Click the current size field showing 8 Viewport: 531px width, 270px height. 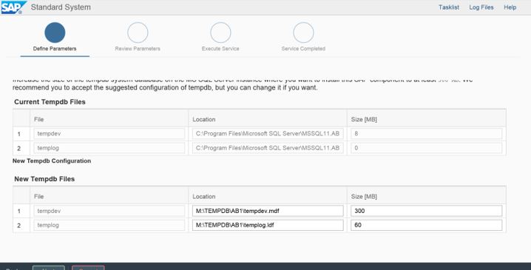click(427, 133)
